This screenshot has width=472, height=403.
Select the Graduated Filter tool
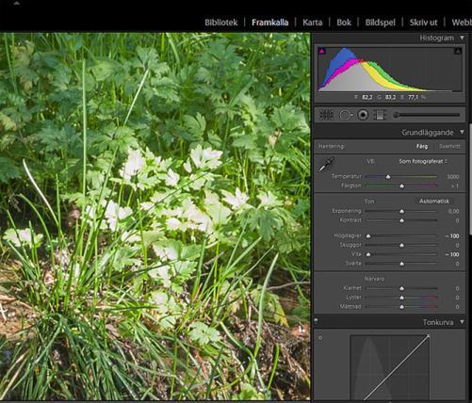click(x=380, y=115)
